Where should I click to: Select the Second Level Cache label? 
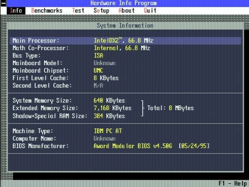click(42, 86)
